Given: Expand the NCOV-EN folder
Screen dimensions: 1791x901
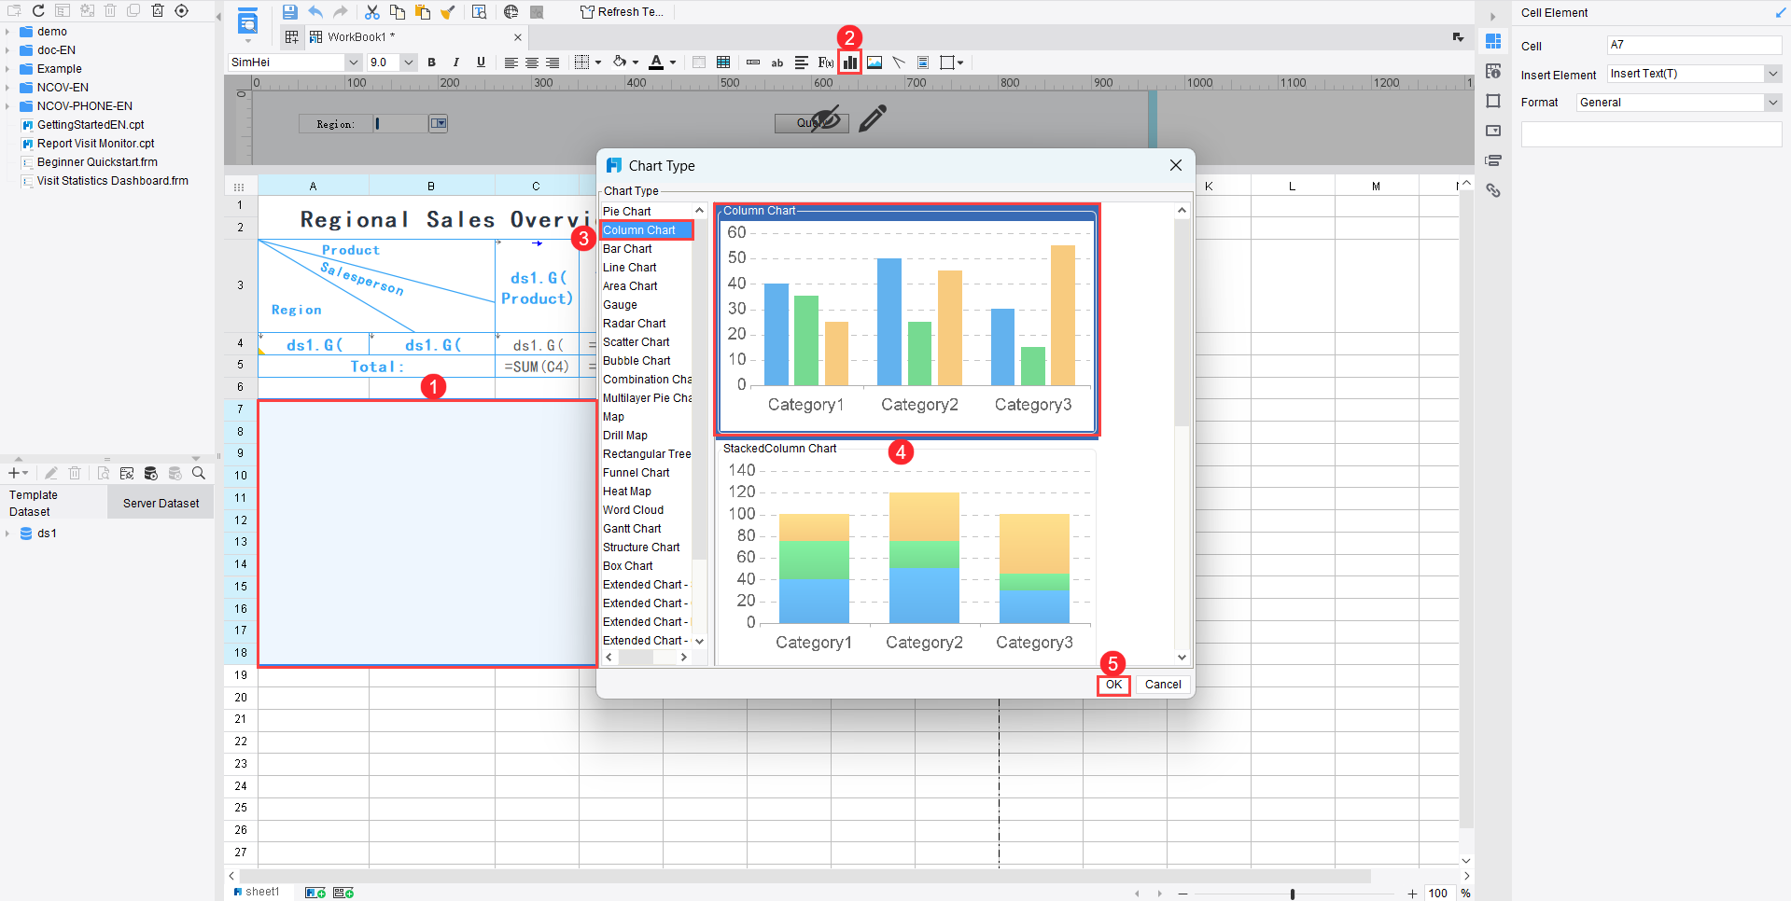Looking at the screenshot, I should coord(7,88).
